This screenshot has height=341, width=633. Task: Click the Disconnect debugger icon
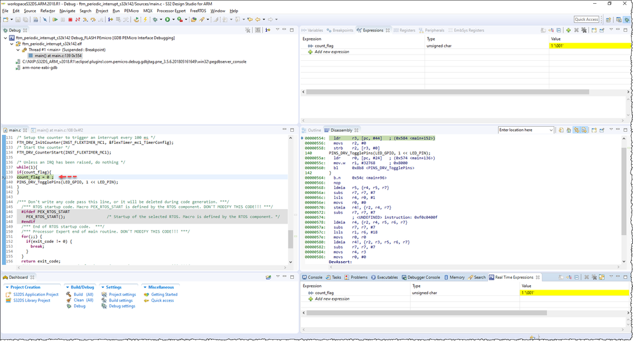coord(77,20)
